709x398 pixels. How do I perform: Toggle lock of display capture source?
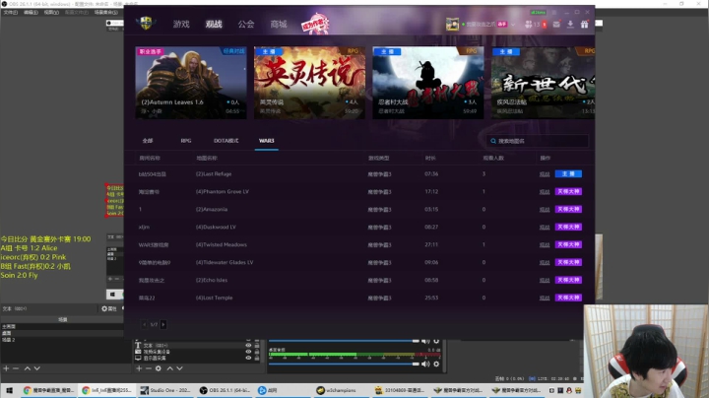(x=257, y=358)
